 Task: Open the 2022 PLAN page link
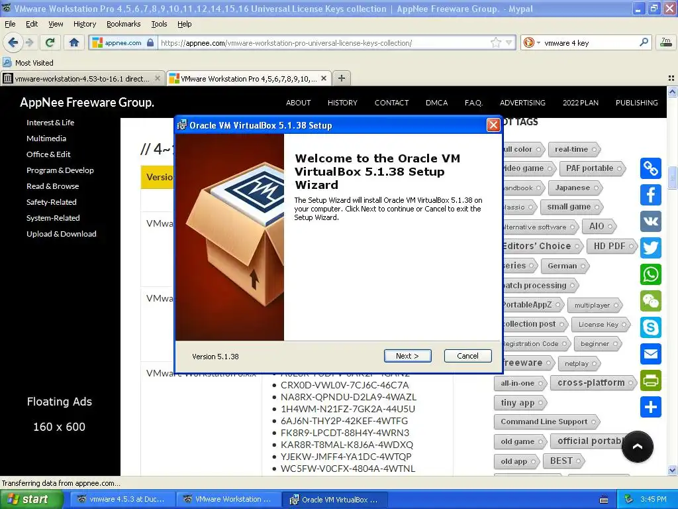pos(580,103)
